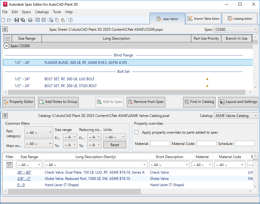260x204 pixels.
Task: Click the New spec toolbar icon
Action: click(x=3, y=20)
